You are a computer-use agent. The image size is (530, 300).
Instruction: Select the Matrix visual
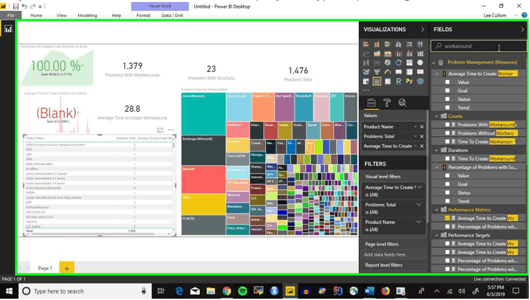tap(388, 81)
